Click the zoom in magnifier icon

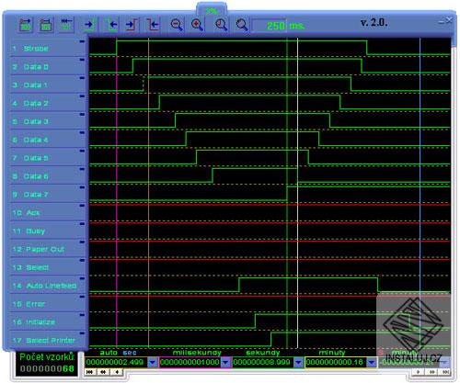coord(197,25)
